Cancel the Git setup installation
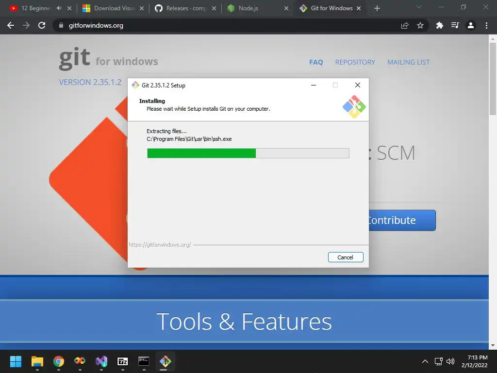 [x=346, y=257]
